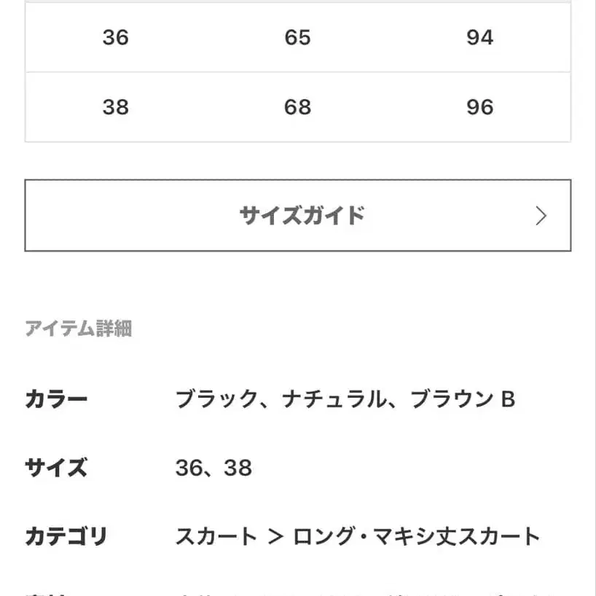This screenshot has height=596, width=596.
Task: Open the サイズガイド size guide
Action: click(x=302, y=216)
